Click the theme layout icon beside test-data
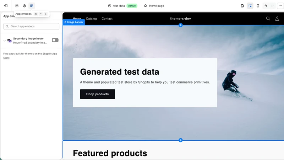Screen dimensions: 284x160 pyautogui.click(x=110, y=6)
